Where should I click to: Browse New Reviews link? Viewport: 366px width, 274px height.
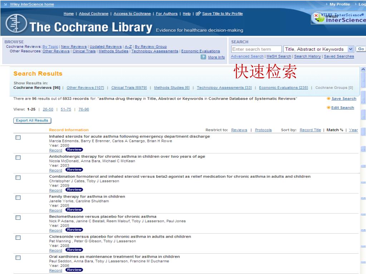(74, 47)
